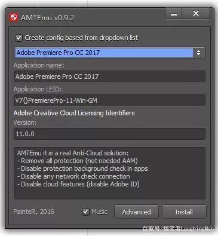Toggle Create config based from dropdown list
The height and width of the screenshot is (236, 218).
(19, 38)
